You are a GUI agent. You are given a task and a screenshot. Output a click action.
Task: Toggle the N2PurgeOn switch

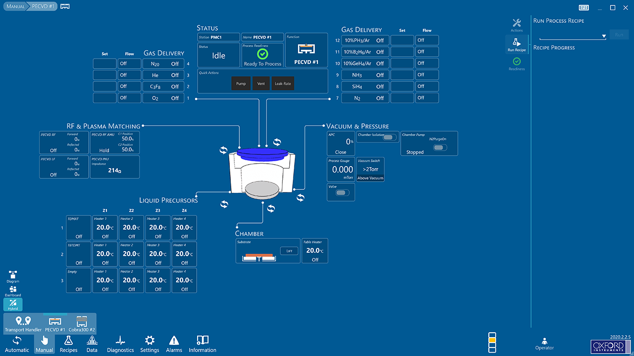[x=440, y=147]
